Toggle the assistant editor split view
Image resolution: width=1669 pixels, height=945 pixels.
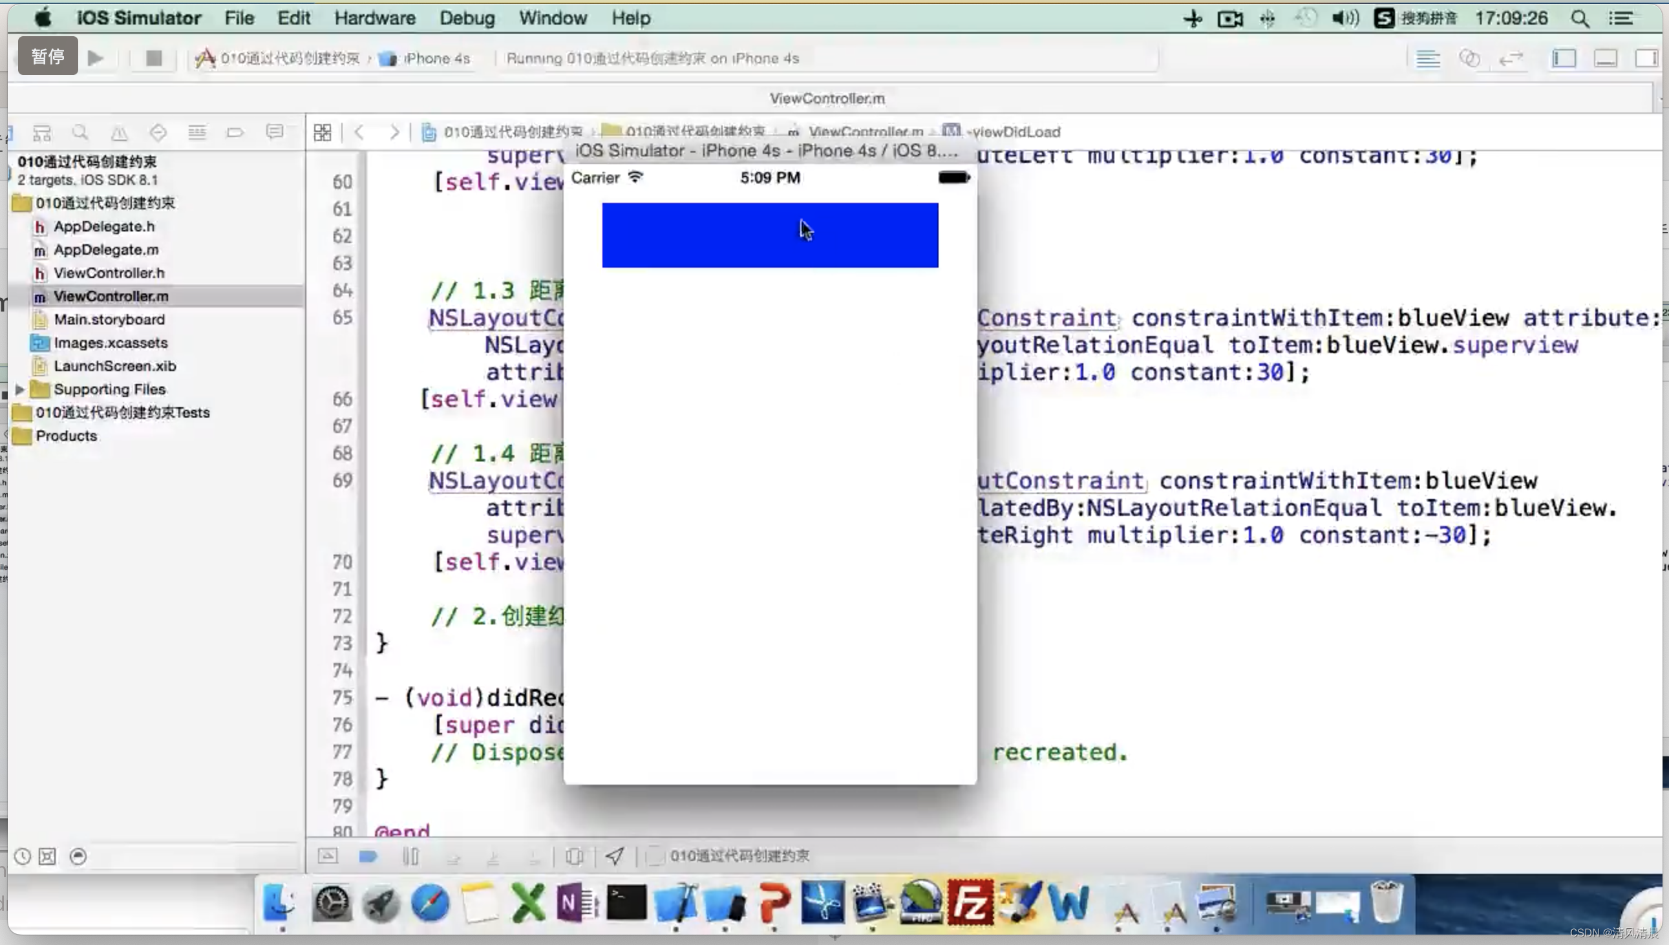click(1471, 58)
